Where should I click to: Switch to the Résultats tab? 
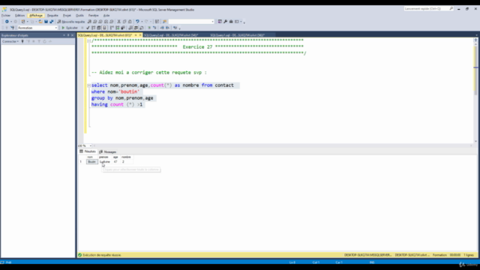88,151
